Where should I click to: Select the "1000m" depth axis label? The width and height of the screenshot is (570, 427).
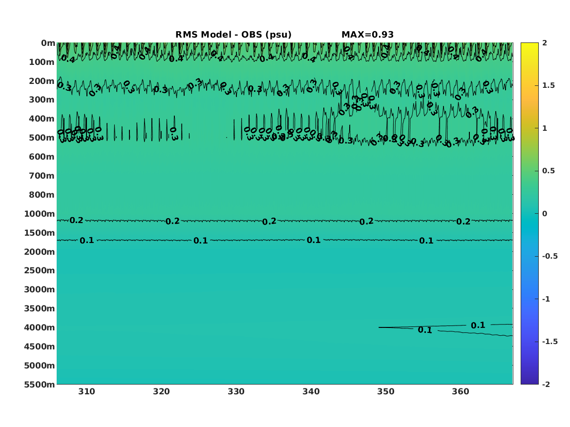[40, 214]
